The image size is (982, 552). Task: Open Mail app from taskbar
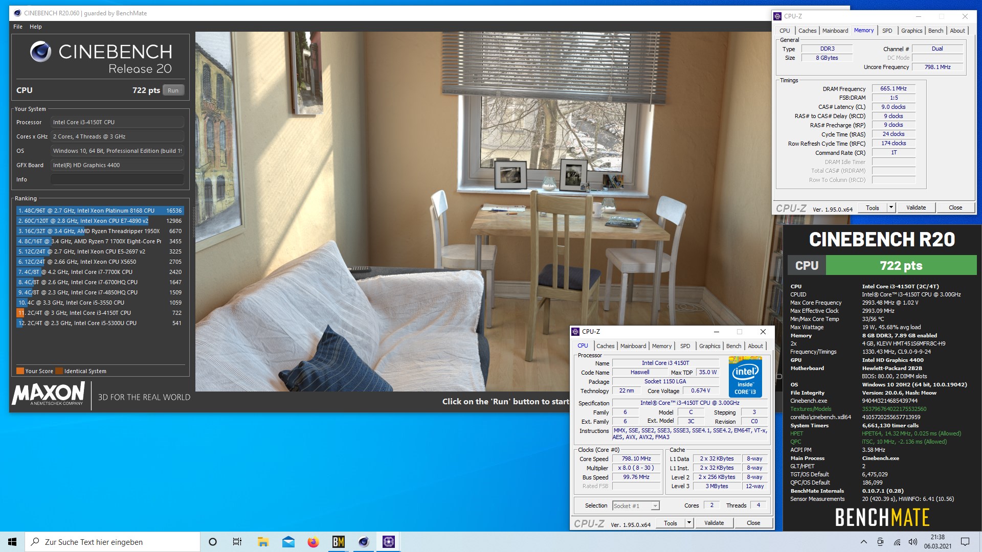click(288, 542)
